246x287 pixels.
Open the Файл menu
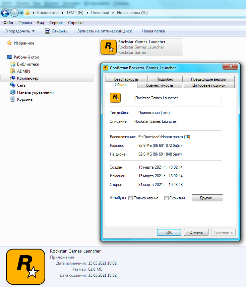pos(8,23)
